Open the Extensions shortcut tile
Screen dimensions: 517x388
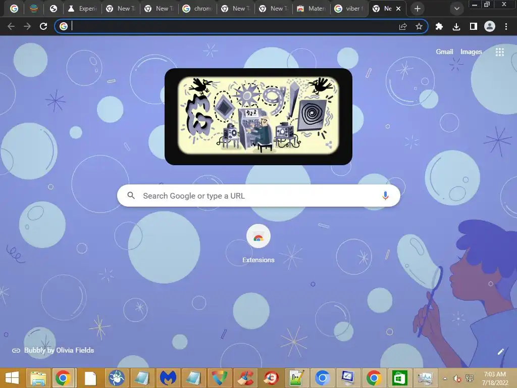(258, 244)
